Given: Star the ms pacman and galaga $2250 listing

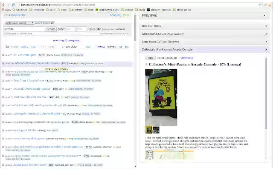Looking at the screenshot, I should click(3, 71).
